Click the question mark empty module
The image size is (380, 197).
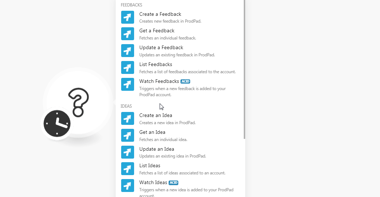click(78, 102)
